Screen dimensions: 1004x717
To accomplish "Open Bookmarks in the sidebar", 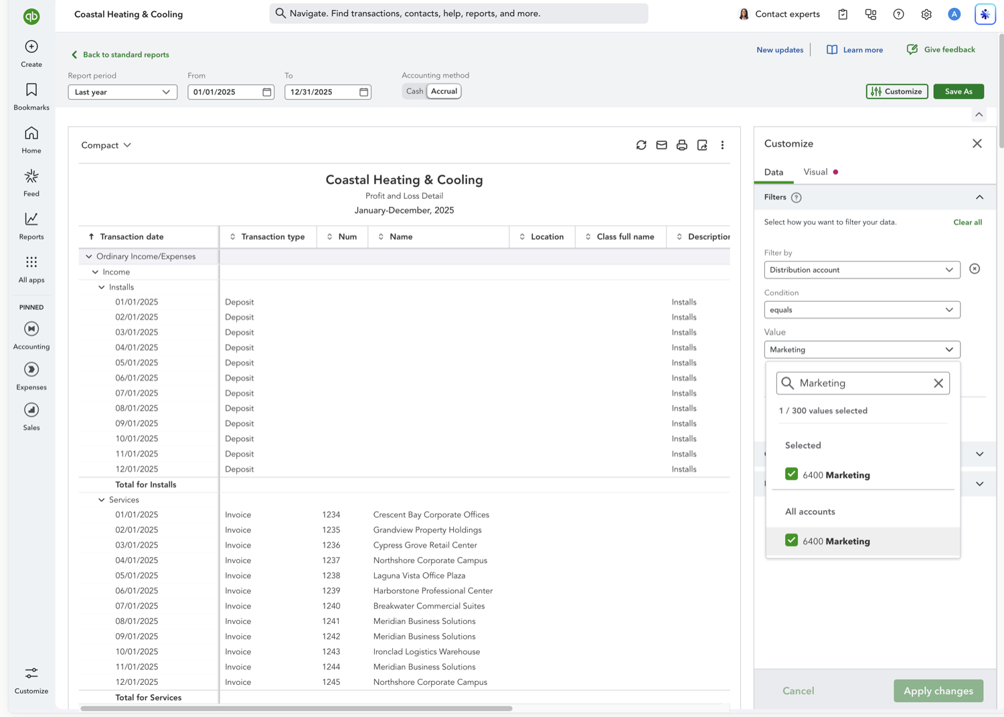I will coord(31,96).
